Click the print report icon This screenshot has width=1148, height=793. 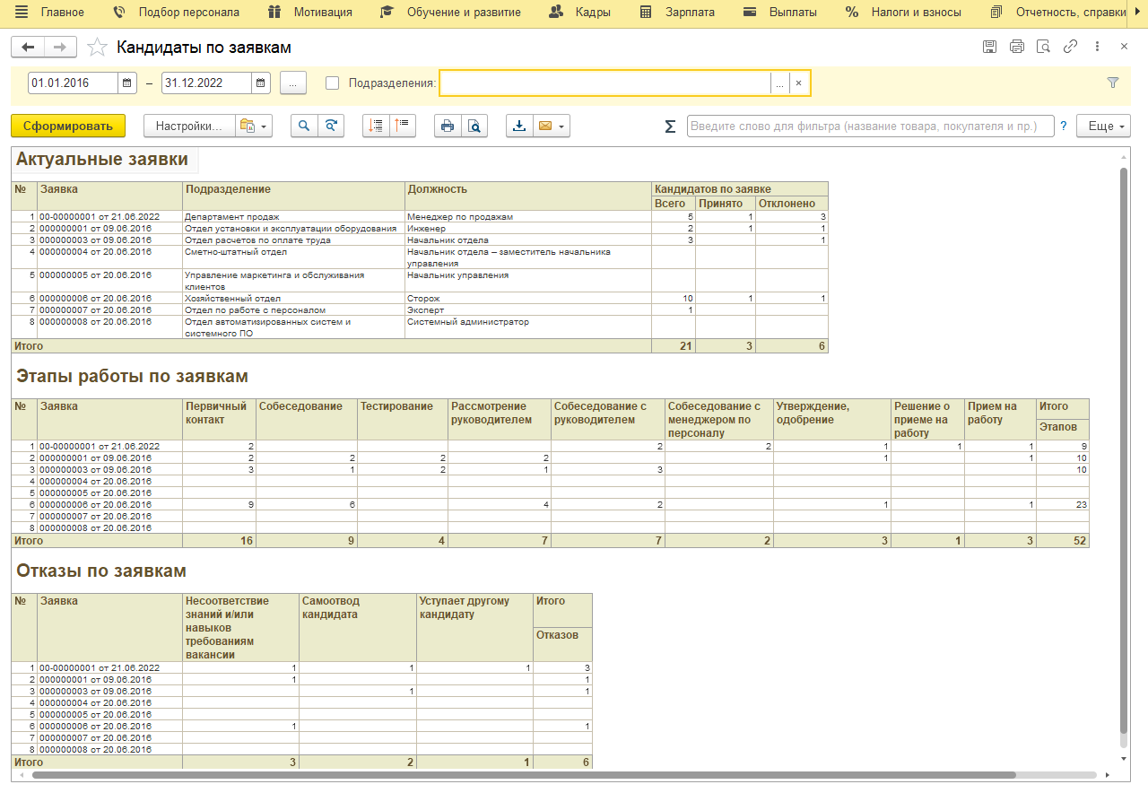448,126
